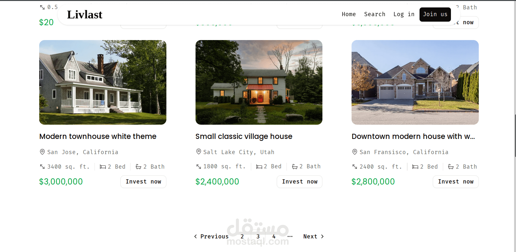Click the location pin icon beside San Jose
Image resolution: width=516 pixels, height=252 pixels.
tap(42, 152)
